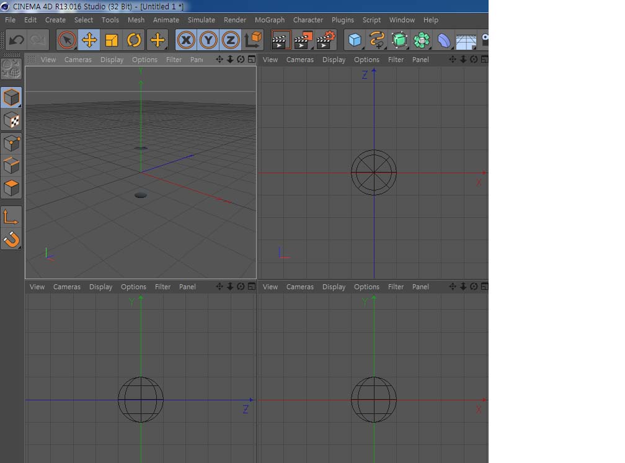Toggle maximize on the top (X-Z) viewport
625x463 pixels.
point(484,60)
